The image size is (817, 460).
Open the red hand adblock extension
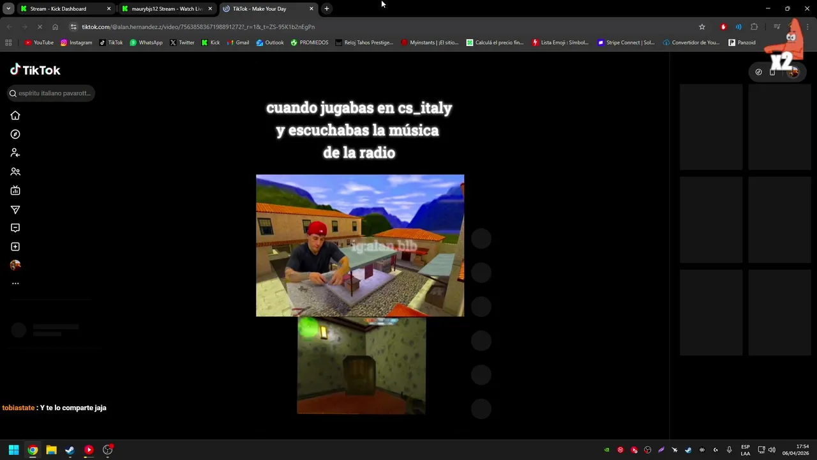[x=723, y=27]
